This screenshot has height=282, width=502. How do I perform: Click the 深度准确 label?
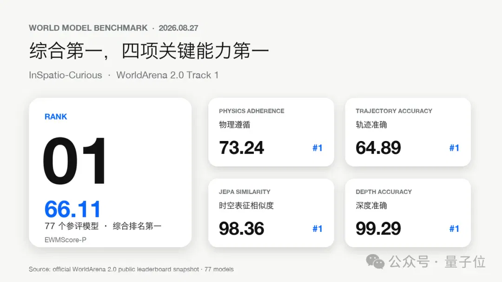click(x=371, y=205)
